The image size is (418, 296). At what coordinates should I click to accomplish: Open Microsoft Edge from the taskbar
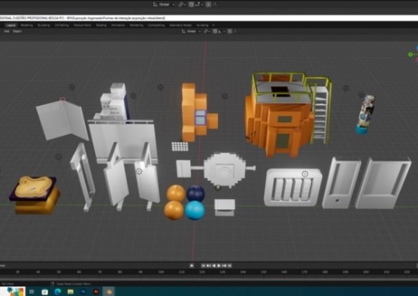[57, 291]
